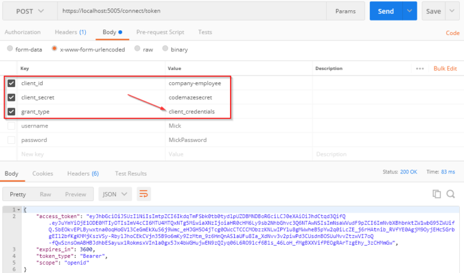Click the search response magnifier icon

[450, 194]
